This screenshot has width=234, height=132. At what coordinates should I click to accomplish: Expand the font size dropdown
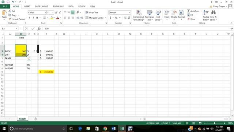[53, 12]
